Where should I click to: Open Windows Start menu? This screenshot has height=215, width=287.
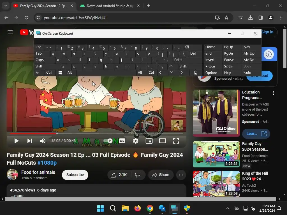(x=100, y=208)
